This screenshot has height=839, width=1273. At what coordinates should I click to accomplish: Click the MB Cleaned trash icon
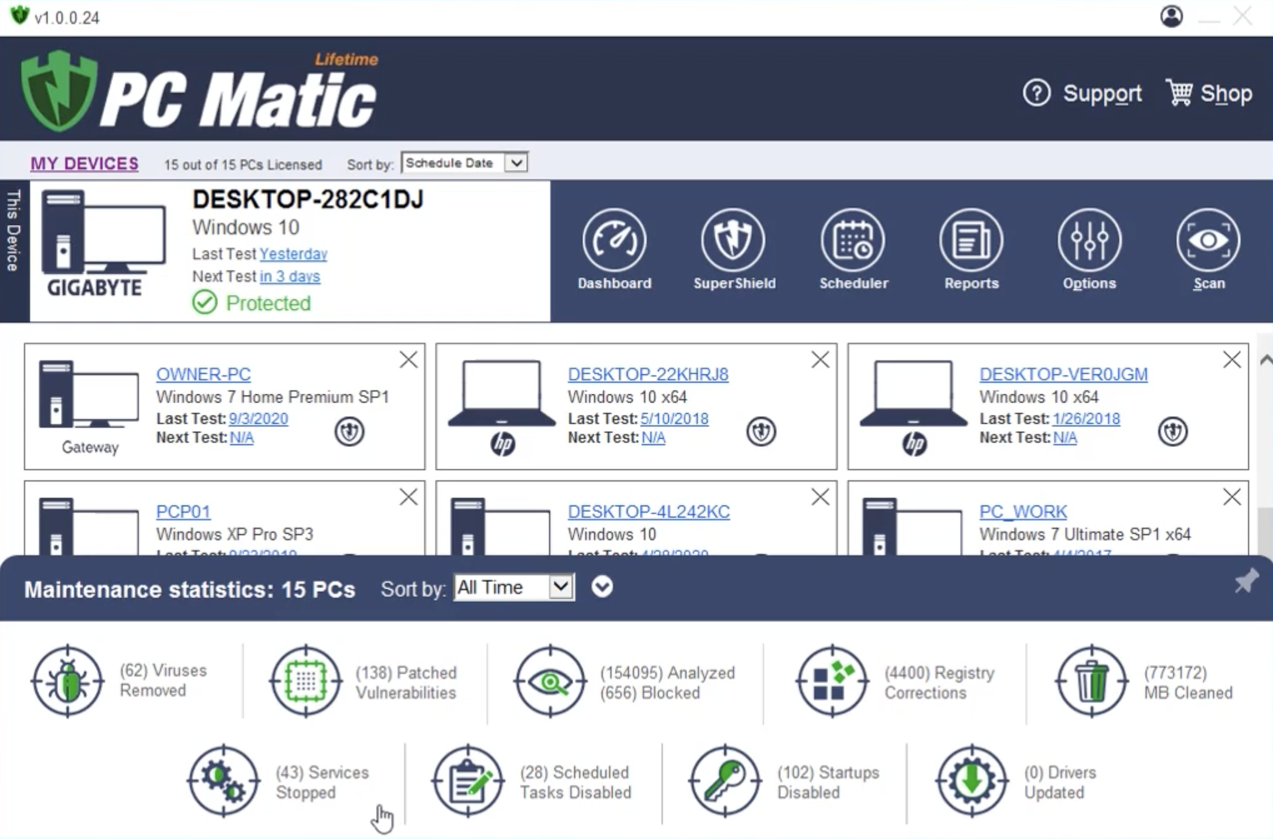[1091, 681]
